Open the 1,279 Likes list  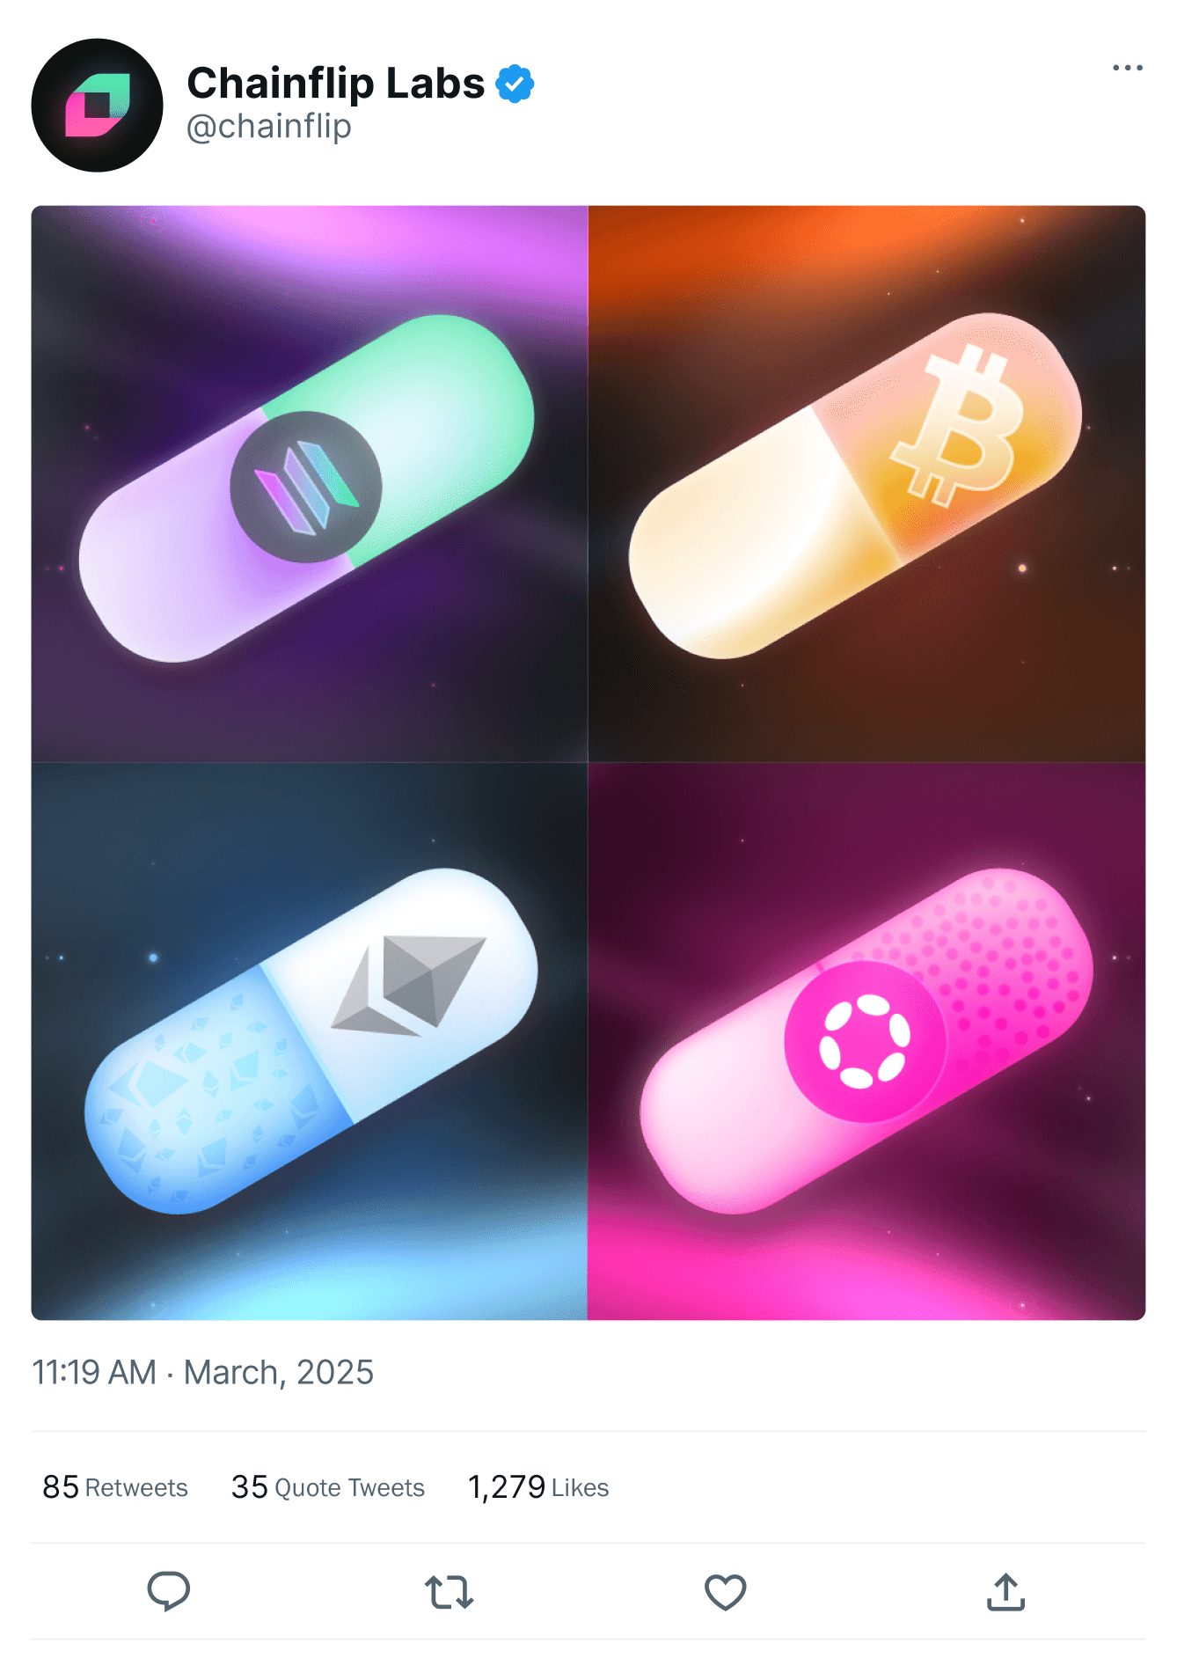(x=538, y=1487)
